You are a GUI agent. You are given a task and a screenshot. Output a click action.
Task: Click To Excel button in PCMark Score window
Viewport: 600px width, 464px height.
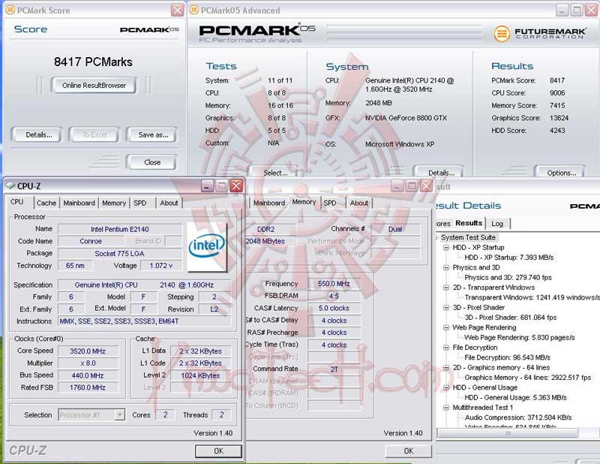pos(94,135)
